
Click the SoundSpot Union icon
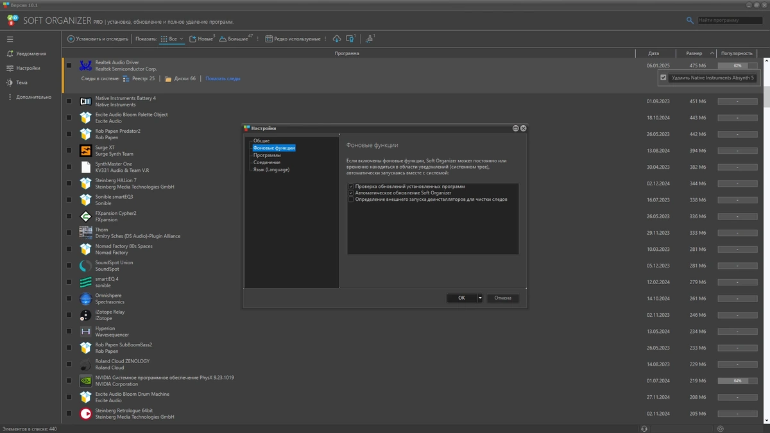(85, 266)
